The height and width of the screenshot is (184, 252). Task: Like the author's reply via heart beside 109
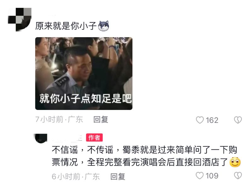pos(200,175)
